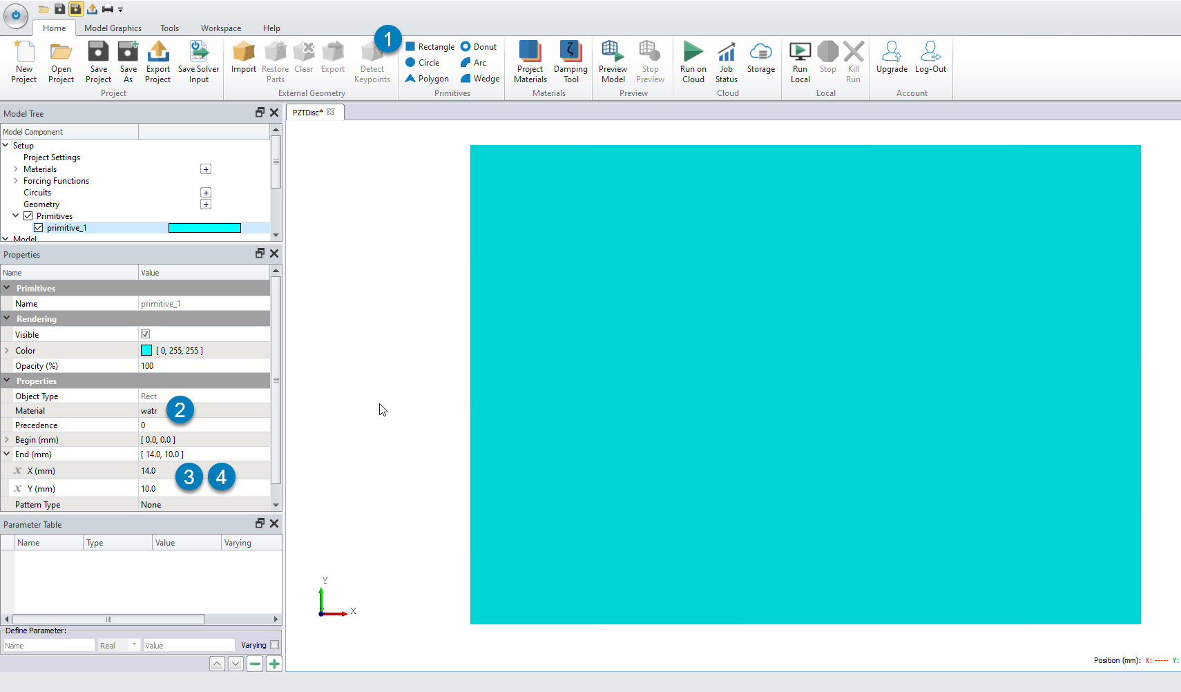Create a New Project
The width and height of the screenshot is (1181, 692).
tap(24, 62)
